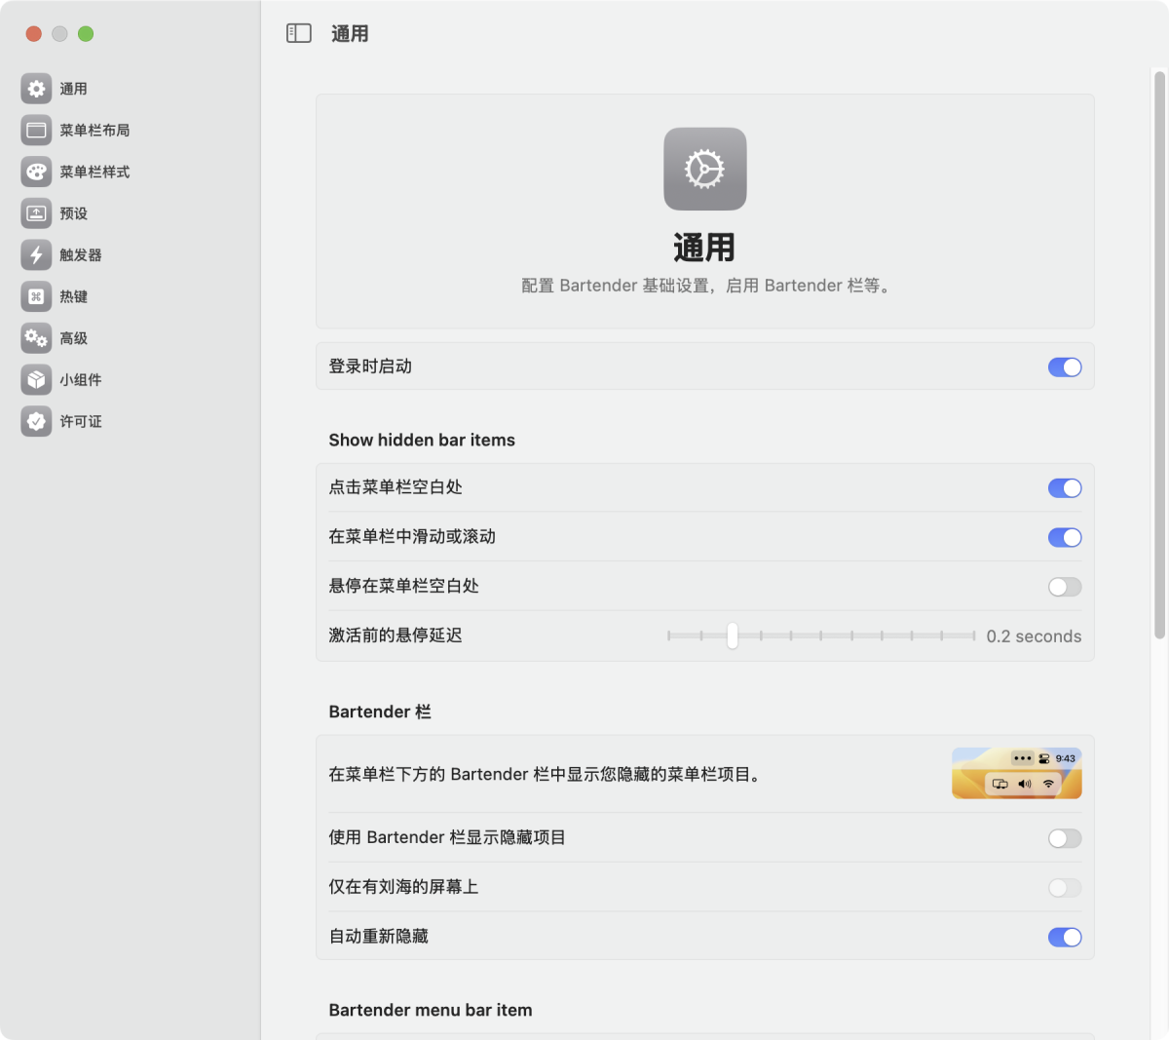Select the 高级 gear icon in sidebar
Image resolution: width=1169 pixels, height=1040 pixels.
pos(35,338)
